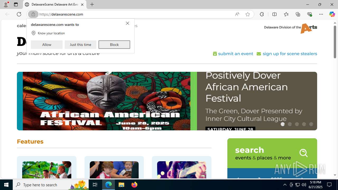Screen dimensions: 338x190
Task: Select third carousel slide dot
Action: (297, 124)
